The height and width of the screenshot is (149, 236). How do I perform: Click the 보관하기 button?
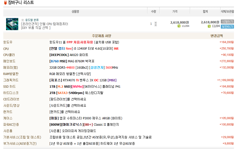[x=227, y=27]
